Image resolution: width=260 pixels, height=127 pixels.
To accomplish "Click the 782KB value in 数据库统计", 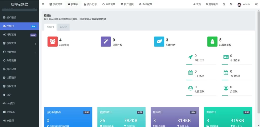I will [x=131, y=121].
